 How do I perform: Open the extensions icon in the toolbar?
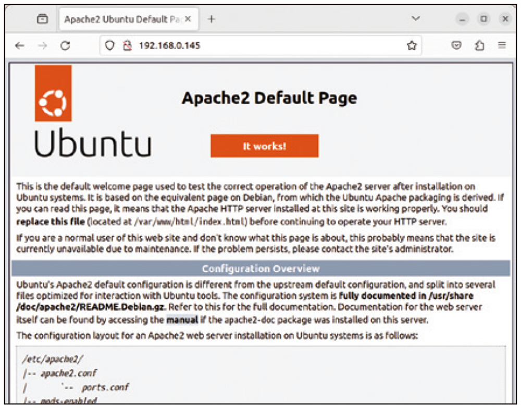click(480, 45)
